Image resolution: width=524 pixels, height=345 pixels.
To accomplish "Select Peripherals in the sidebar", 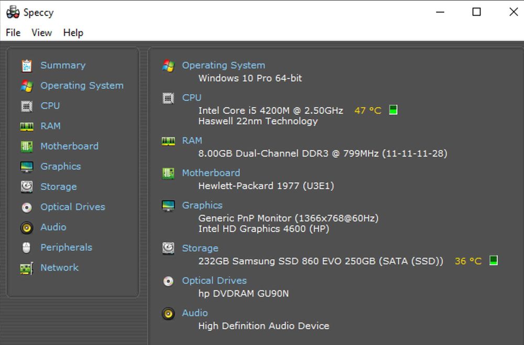I will (x=67, y=247).
